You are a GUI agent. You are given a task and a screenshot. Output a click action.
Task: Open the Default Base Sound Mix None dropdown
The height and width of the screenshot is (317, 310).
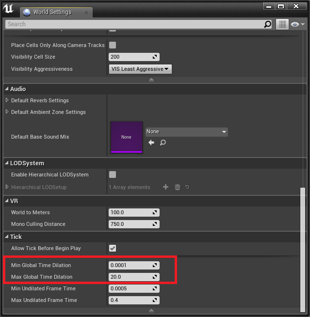click(187, 132)
